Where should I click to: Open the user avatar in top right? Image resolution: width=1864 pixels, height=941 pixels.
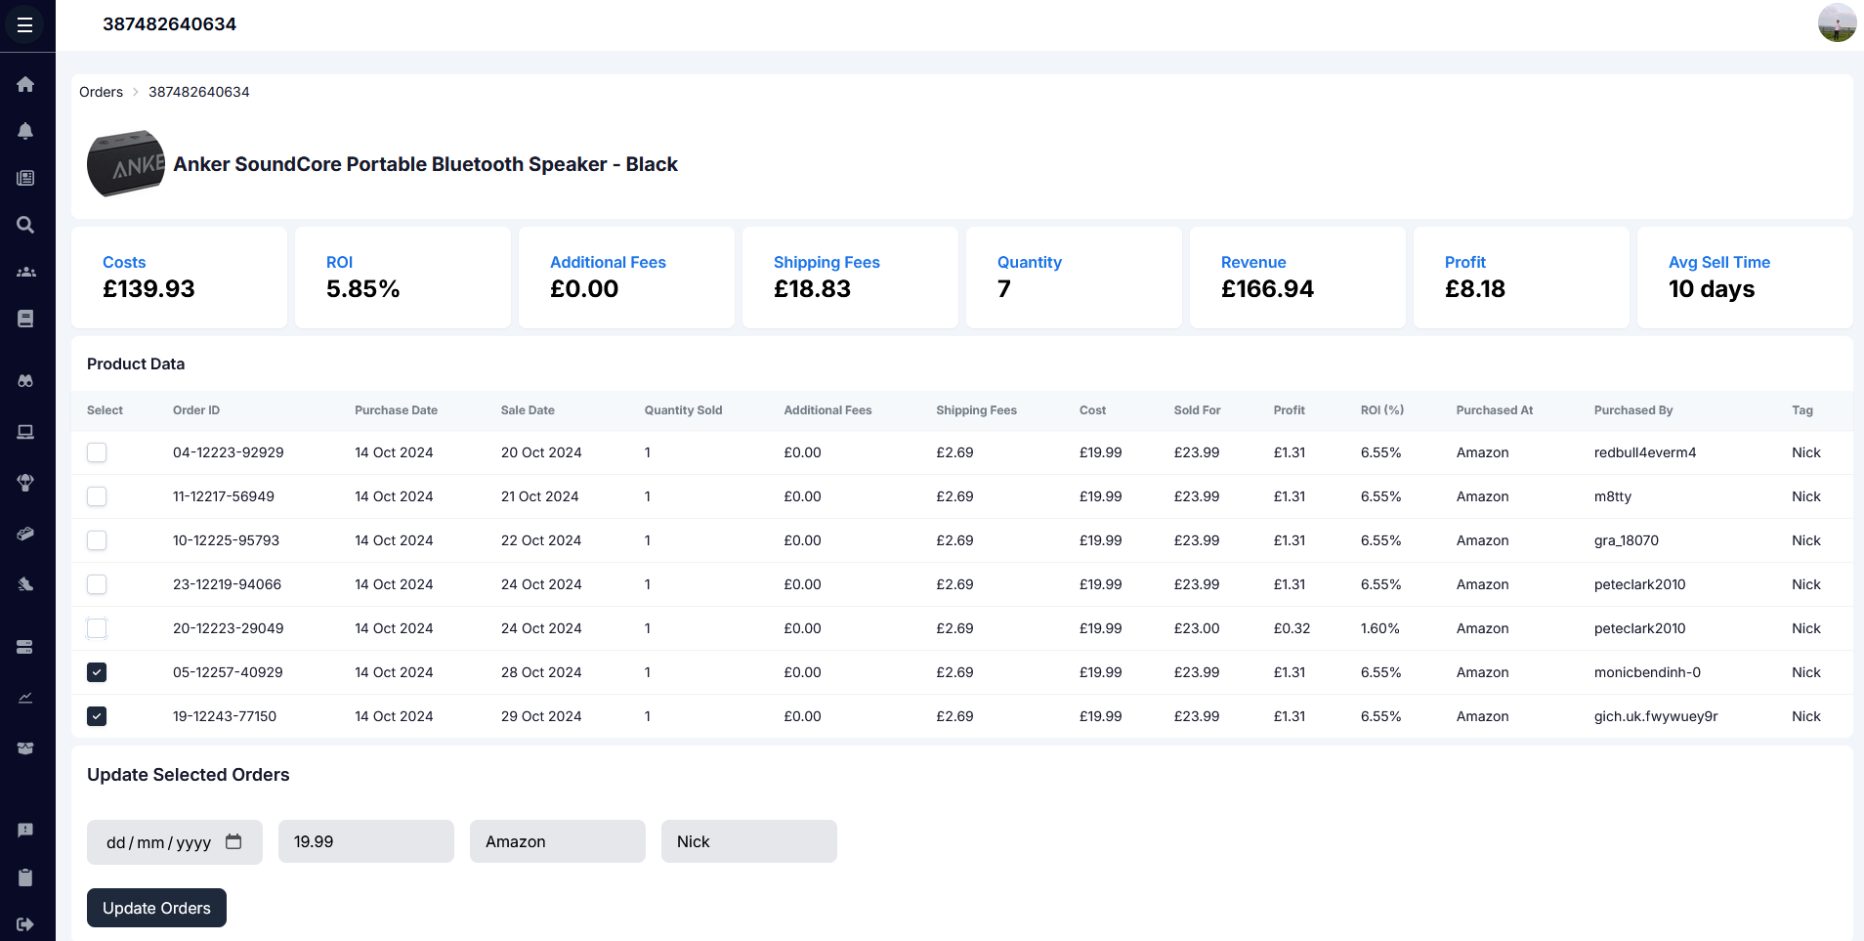point(1837,22)
